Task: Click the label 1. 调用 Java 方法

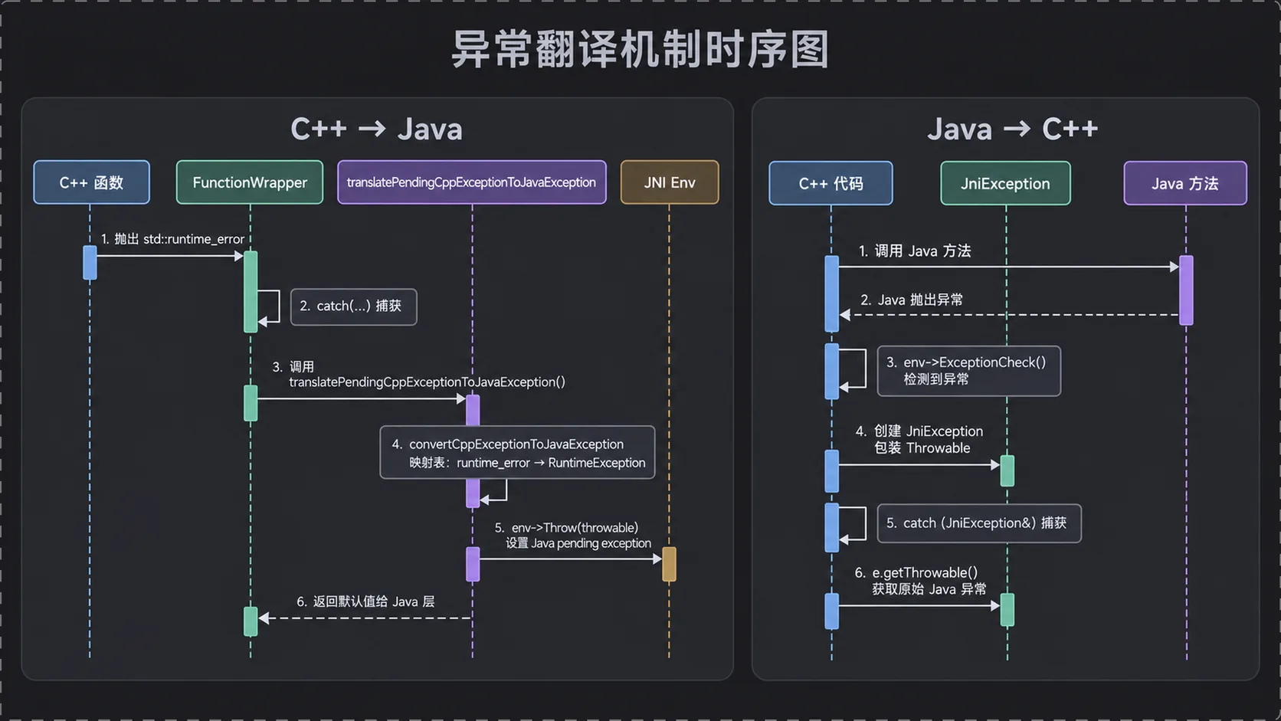Action: tap(915, 251)
